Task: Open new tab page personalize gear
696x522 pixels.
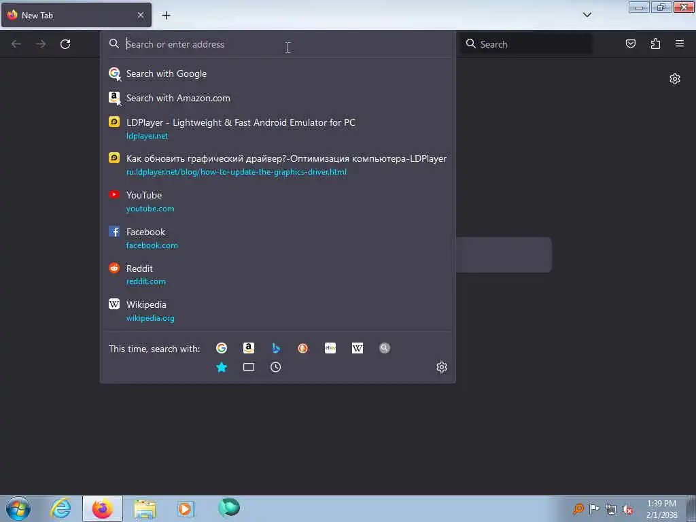Action: [675, 79]
